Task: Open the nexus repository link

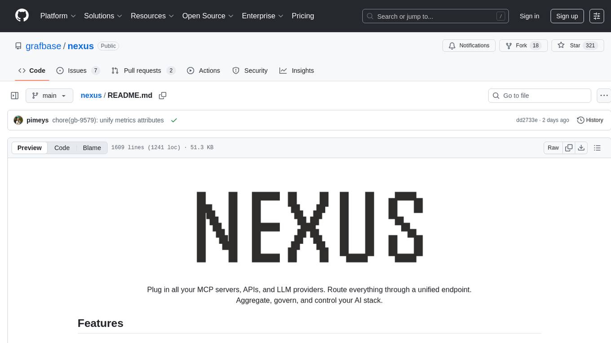Action: (x=80, y=46)
